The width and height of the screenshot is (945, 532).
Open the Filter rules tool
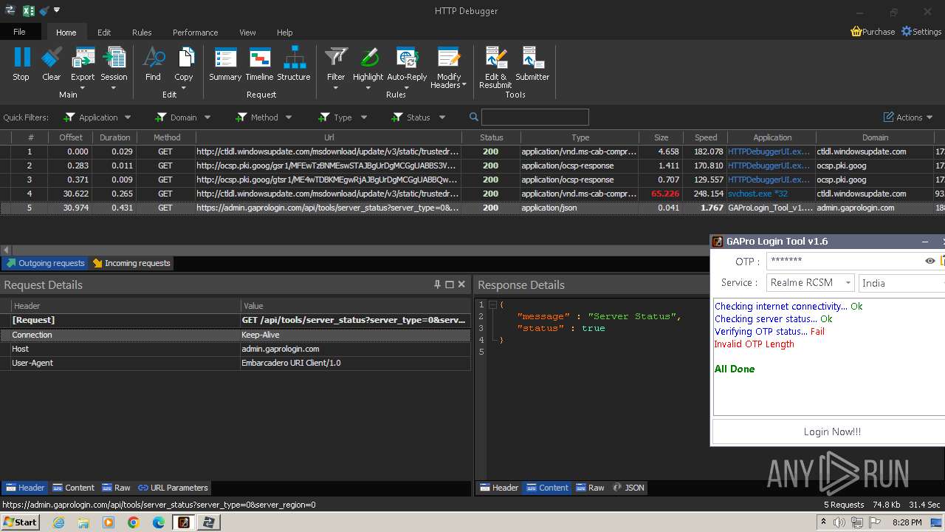[336, 67]
